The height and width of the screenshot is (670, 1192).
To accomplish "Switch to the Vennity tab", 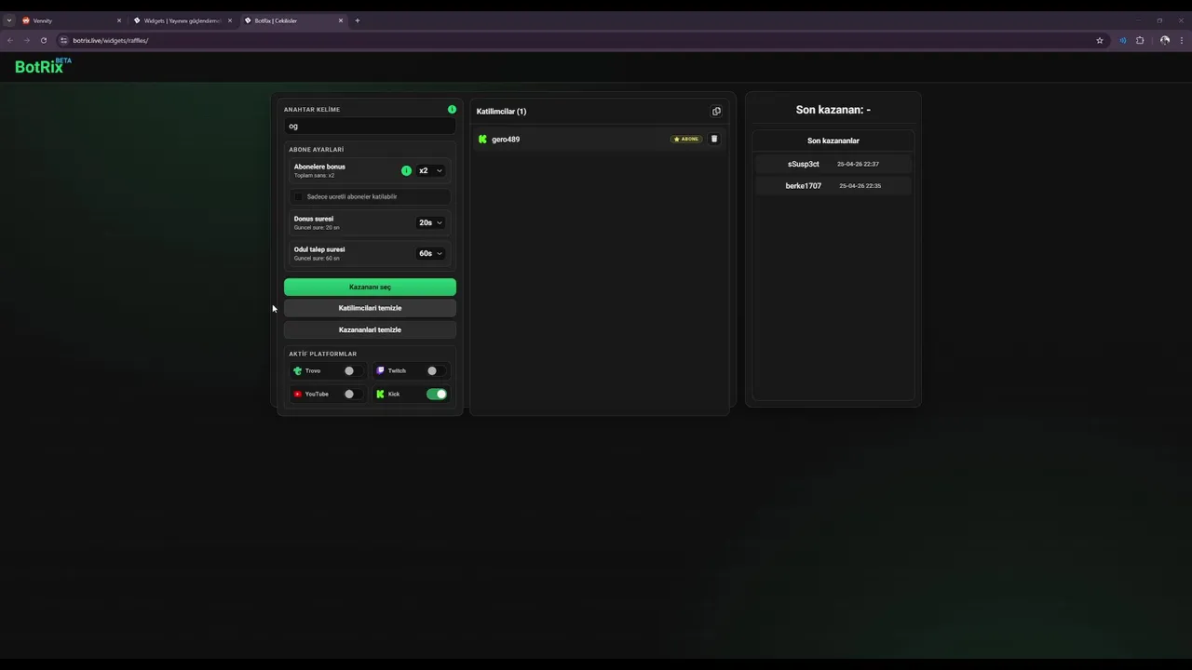I will [71, 20].
